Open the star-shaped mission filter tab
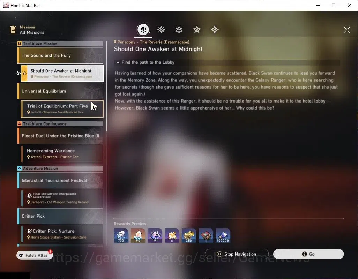This screenshot has width=358, height=279. point(197,29)
